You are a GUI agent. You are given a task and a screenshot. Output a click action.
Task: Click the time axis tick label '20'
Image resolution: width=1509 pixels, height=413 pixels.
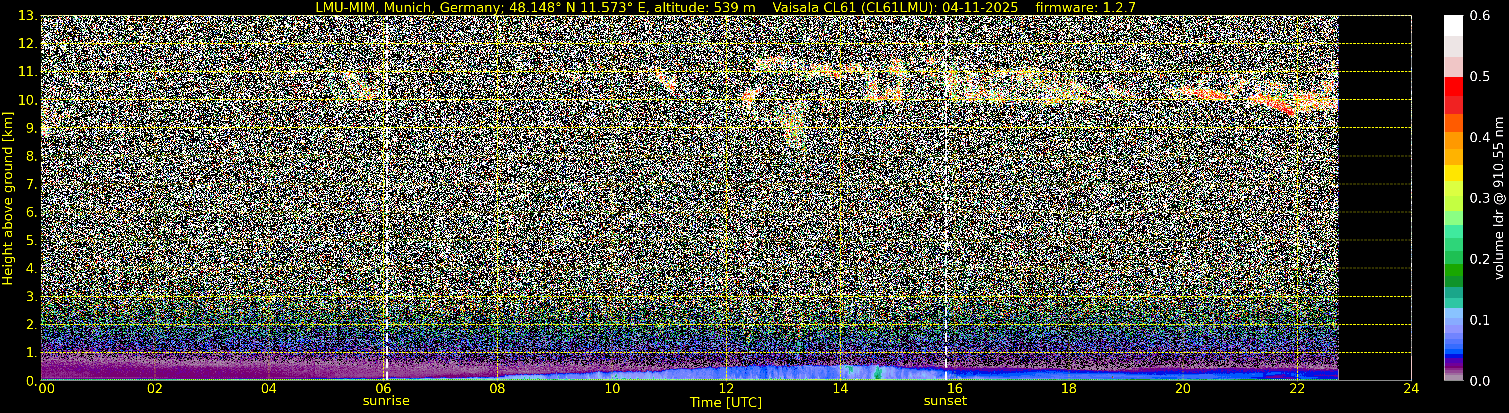(x=1183, y=389)
